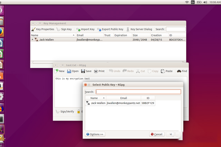Click the 10:06 AM clock
The image size is (221, 147).
pos(215,2)
